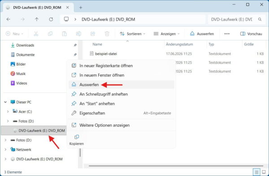This screenshot has width=269, height=176.
Task: Click the DVD-Laufwerk address bar path
Action: [x=108, y=19]
